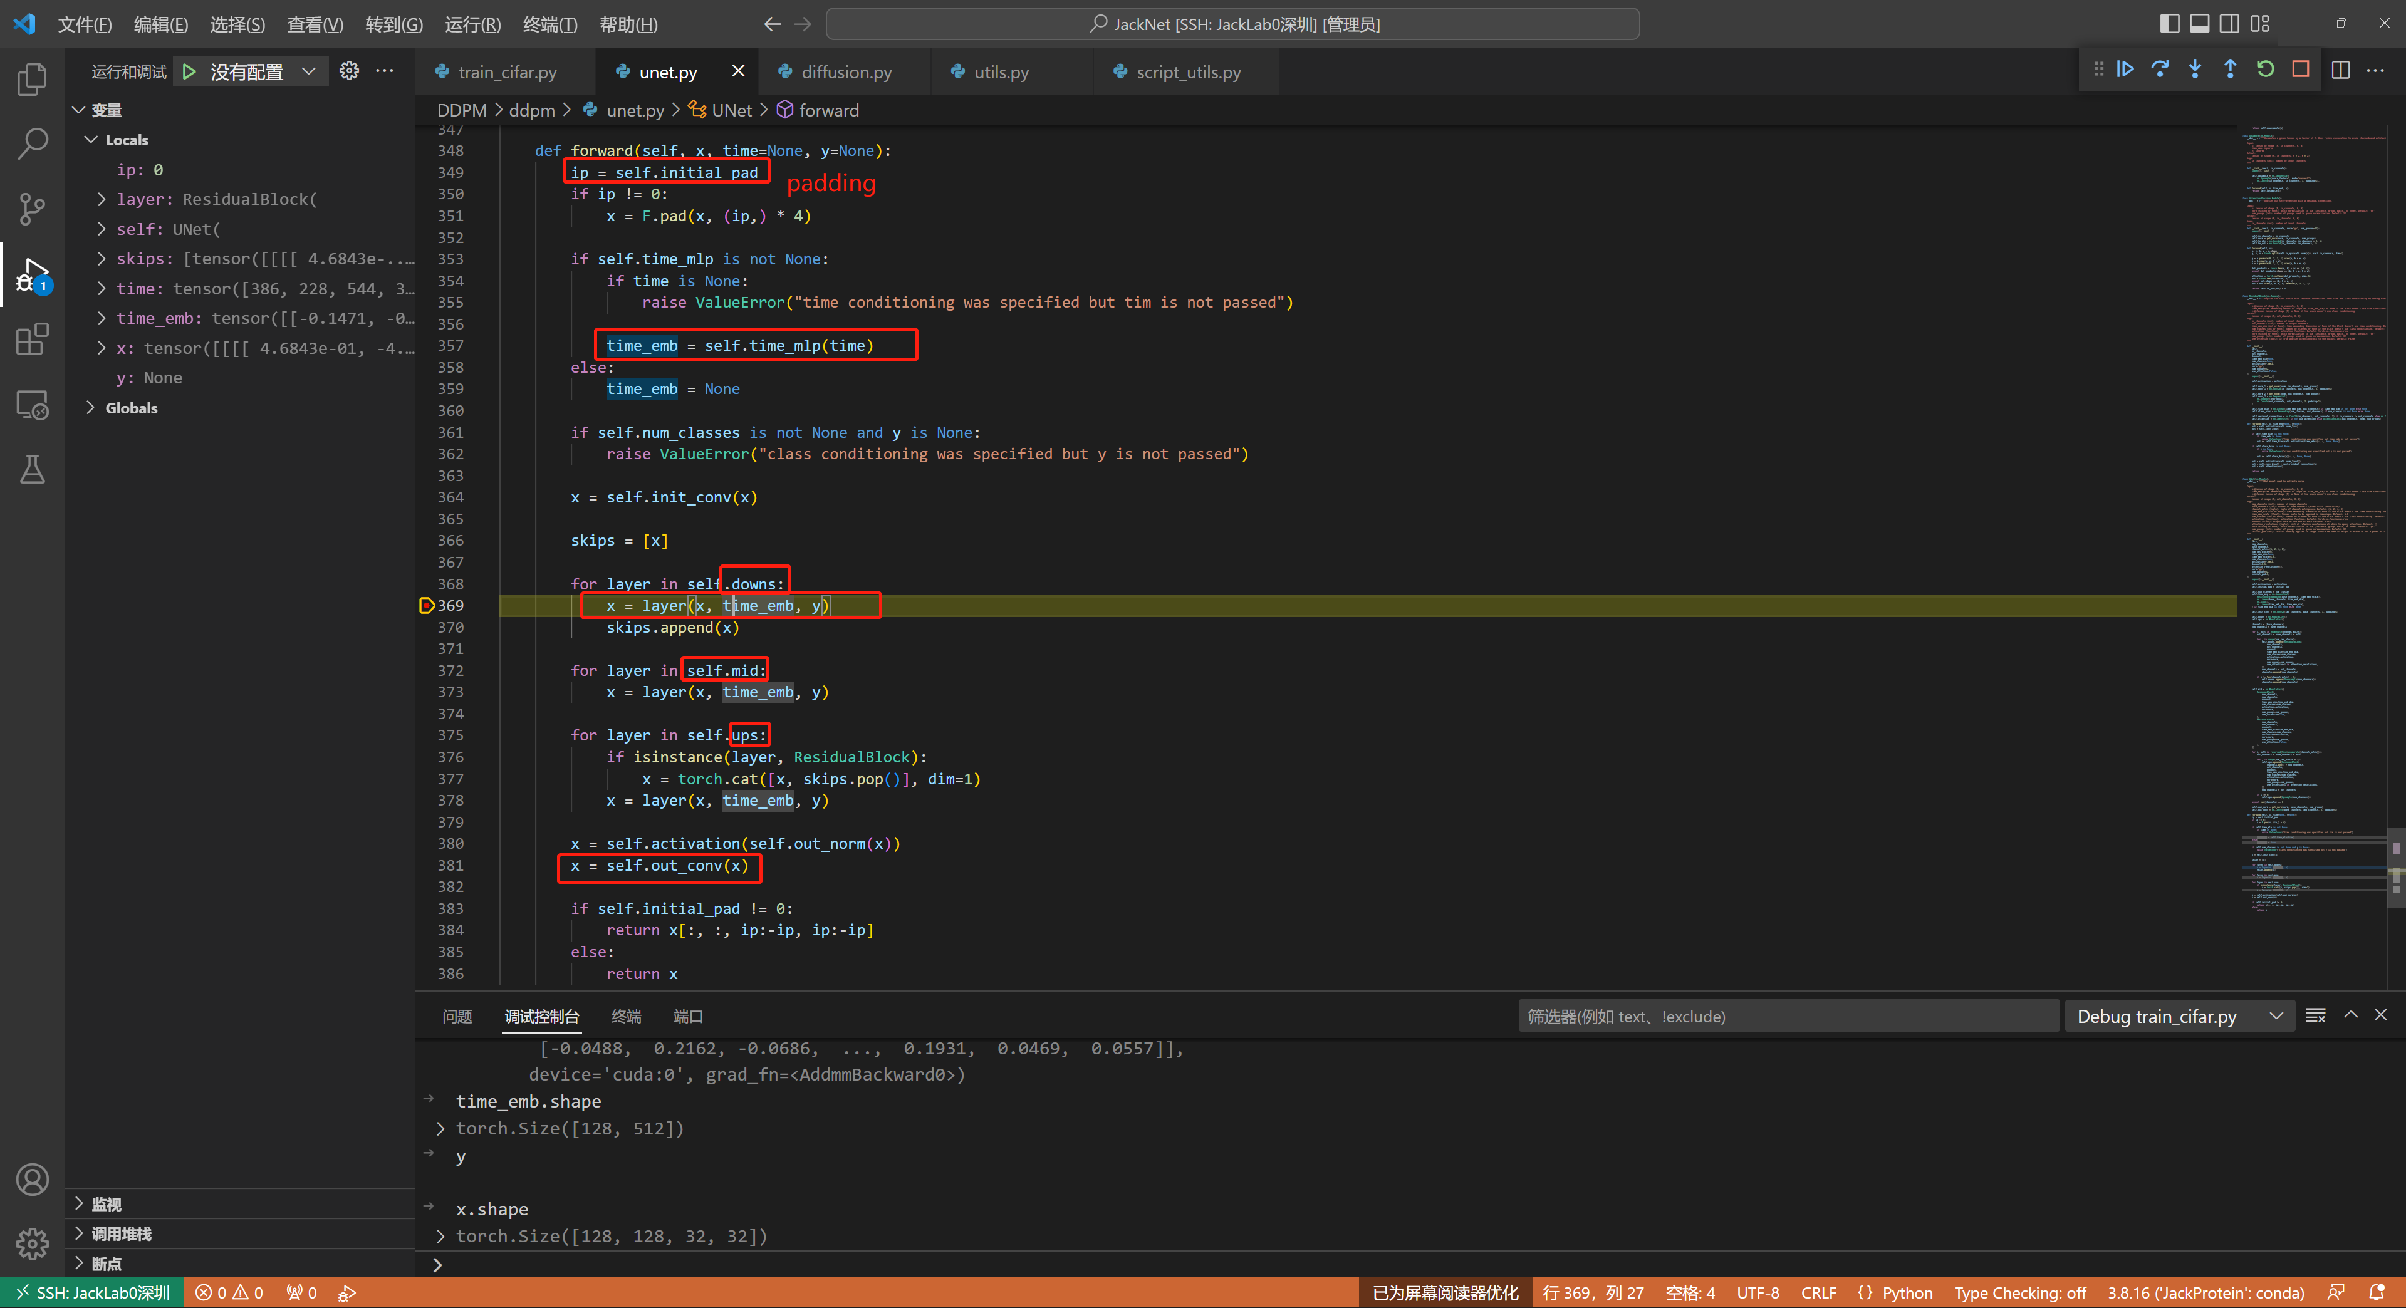
Task: Open the 没有配置 launch configuration dropdown
Action: pos(263,72)
